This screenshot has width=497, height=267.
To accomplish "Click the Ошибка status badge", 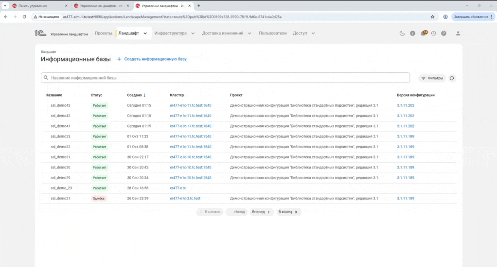I will pyautogui.click(x=99, y=199).
